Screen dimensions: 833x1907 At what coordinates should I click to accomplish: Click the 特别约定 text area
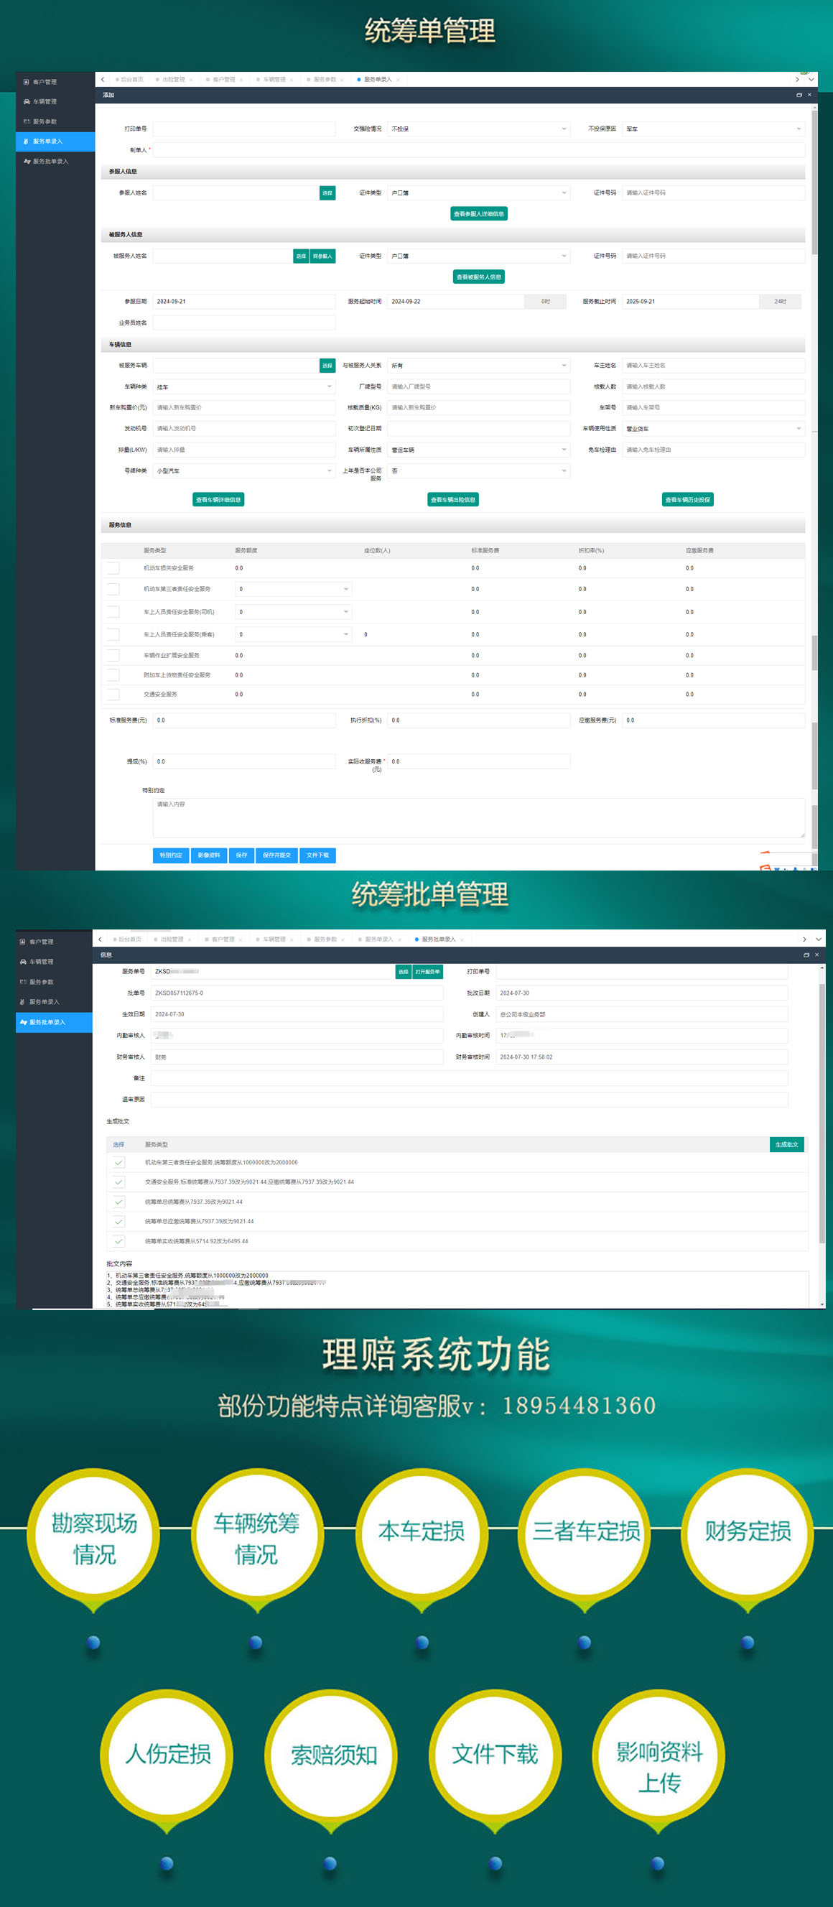478,817
